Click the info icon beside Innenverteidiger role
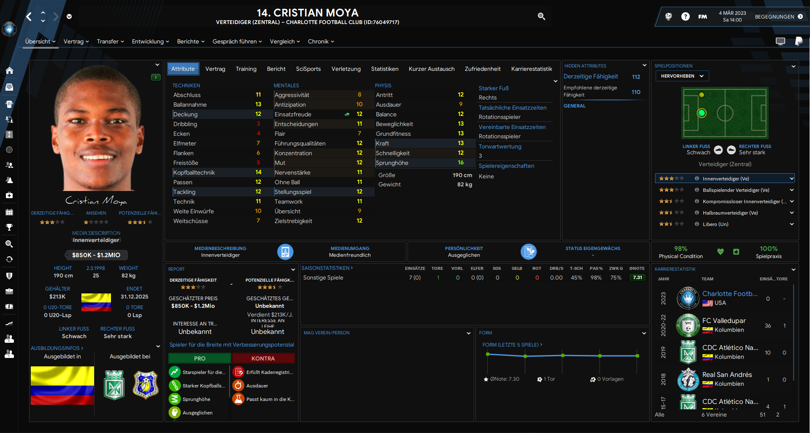This screenshot has width=810, height=433. tap(697, 179)
